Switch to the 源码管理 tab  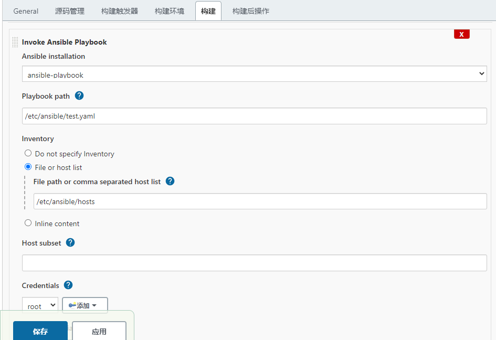[x=70, y=11]
